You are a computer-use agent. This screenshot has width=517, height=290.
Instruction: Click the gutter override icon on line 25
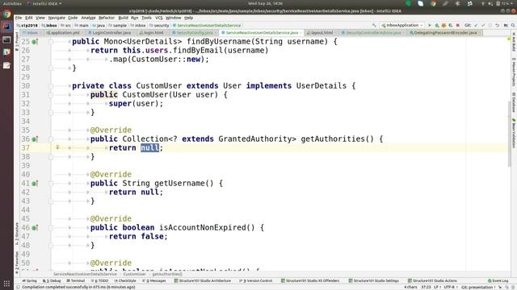(35, 42)
